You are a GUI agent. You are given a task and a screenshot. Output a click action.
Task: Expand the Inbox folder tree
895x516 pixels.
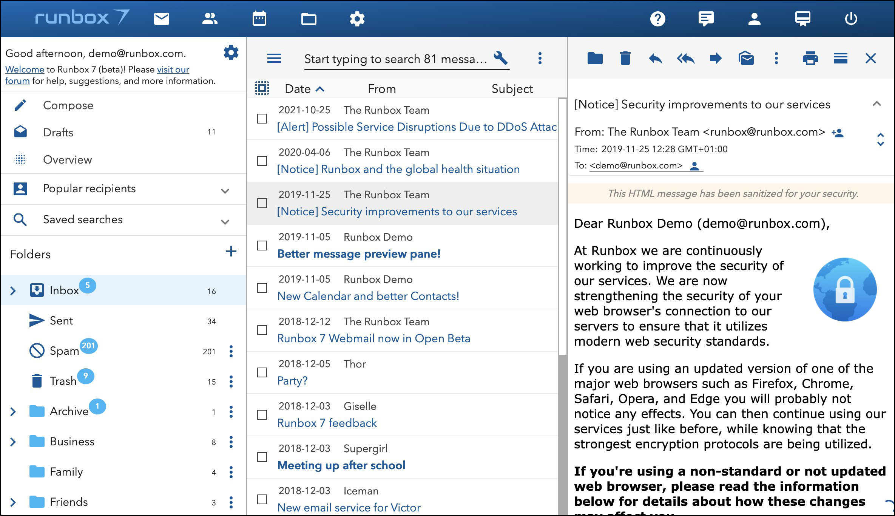13,290
